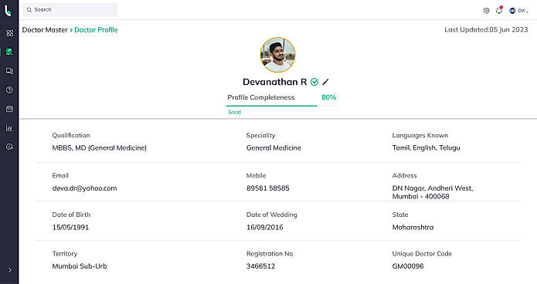The height and width of the screenshot is (284, 537).
Task: Expand the sidebar with the arrow
Action: (10, 270)
